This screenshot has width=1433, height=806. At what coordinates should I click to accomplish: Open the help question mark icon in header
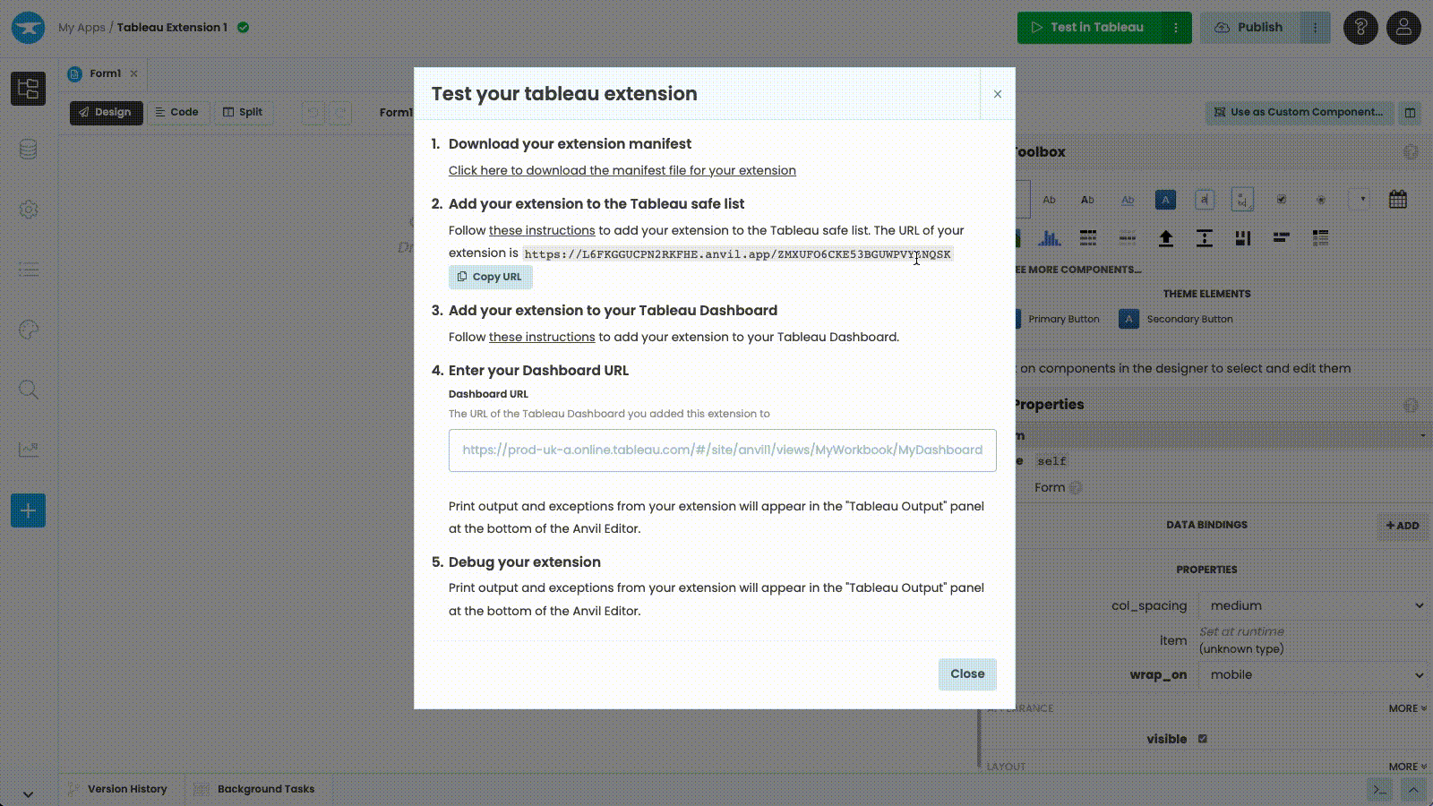(x=1360, y=28)
